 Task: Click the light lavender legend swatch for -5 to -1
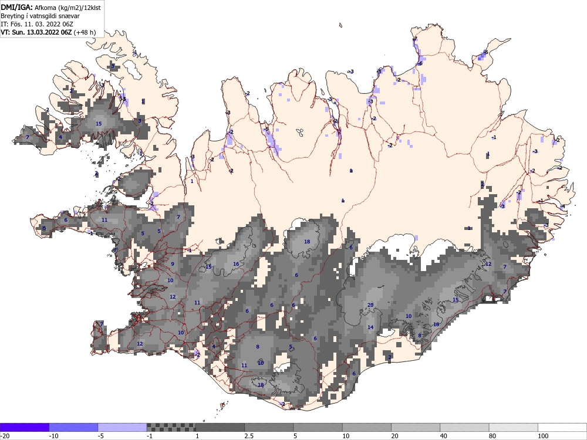[123, 427]
